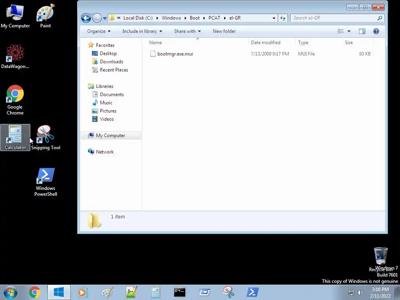
Task: Open Chrome from the taskbar
Action: pyautogui.click(x=35, y=292)
